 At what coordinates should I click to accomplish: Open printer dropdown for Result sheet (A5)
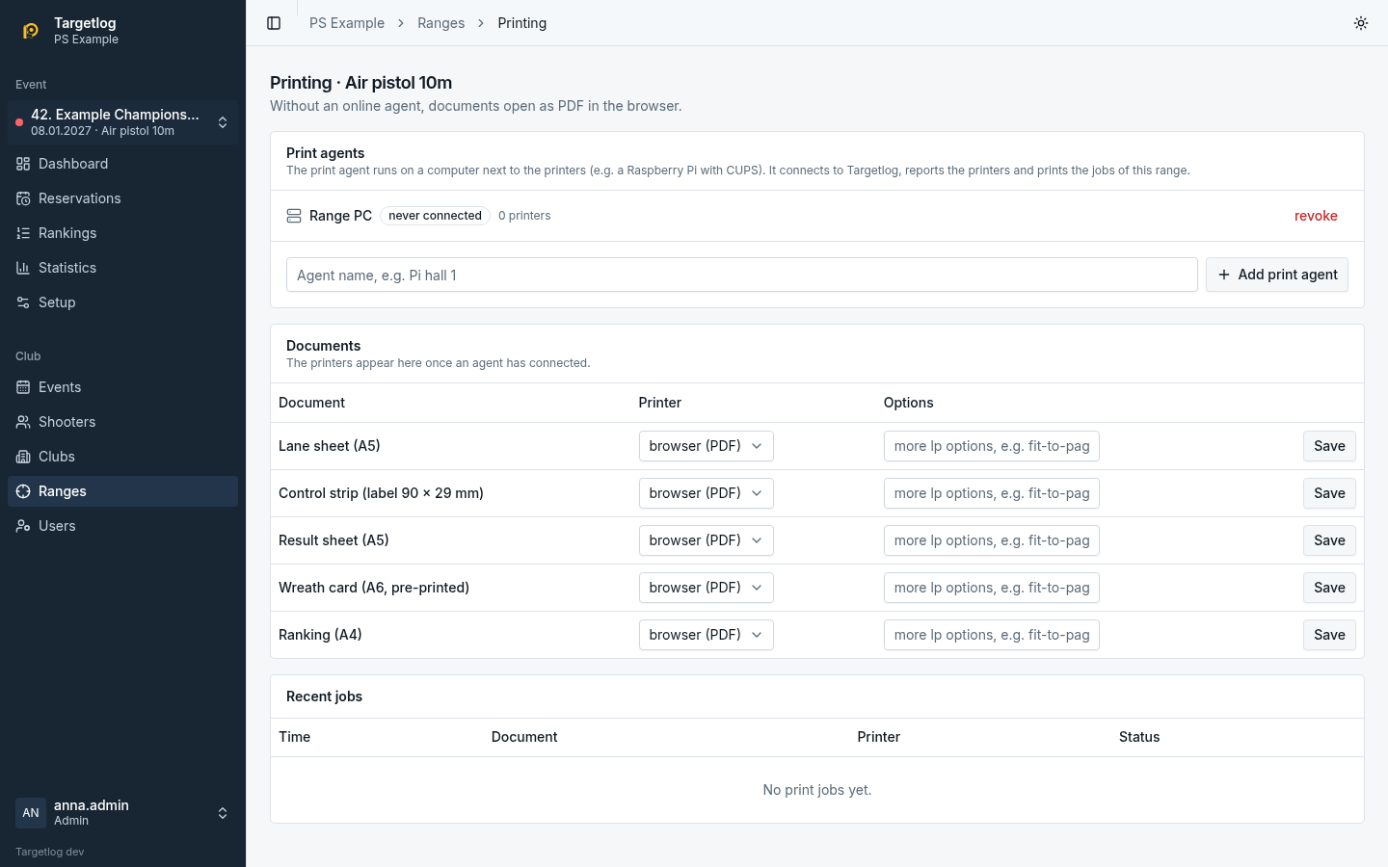pyautogui.click(x=706, y=540)
